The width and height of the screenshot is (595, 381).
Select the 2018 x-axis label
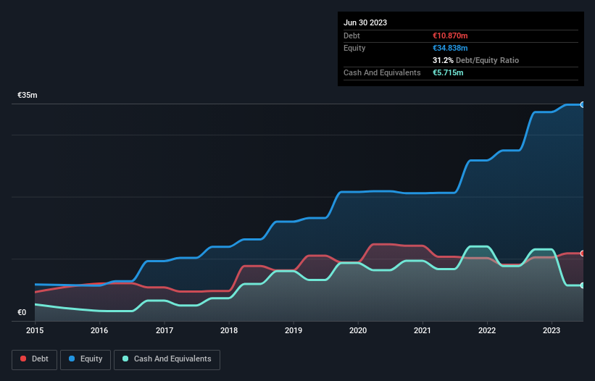229,330
